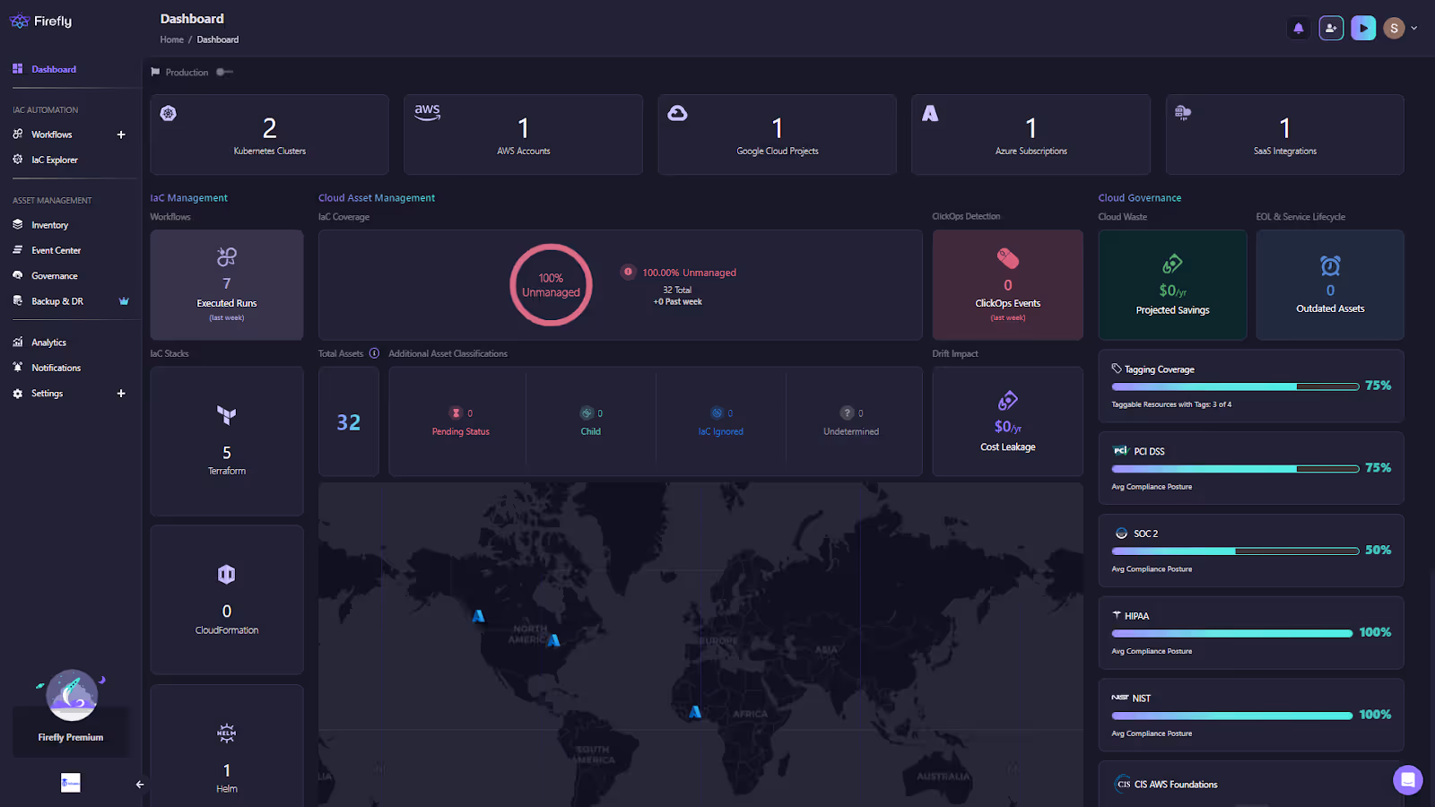Image resolution: width=1435 pixels, height=807 pixels.
Task: Click the 32 total assets number
Action: click(x=348, y=422)
